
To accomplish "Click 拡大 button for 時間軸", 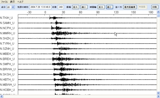I will [x=101, y=7].
